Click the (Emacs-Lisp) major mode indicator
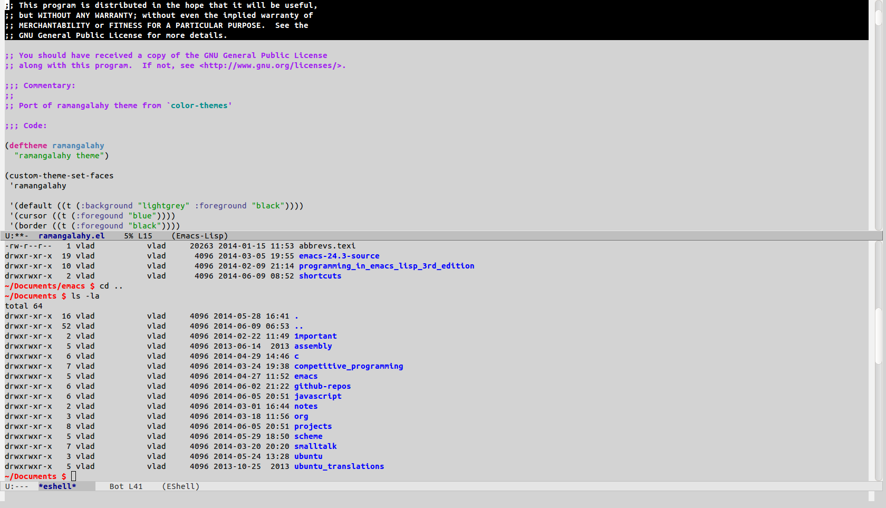 pyautogui.click(x=200, y=236)
